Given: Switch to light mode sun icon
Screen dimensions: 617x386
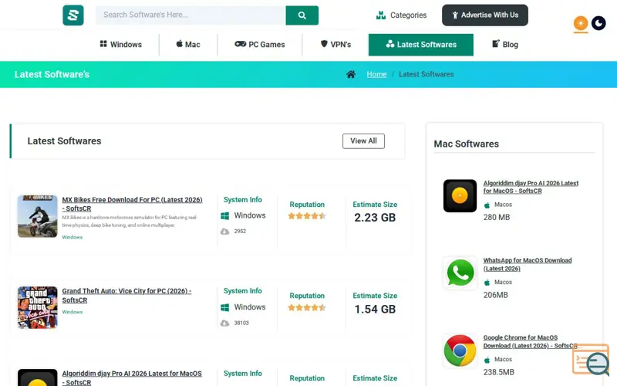Looking at the screenshot, I should pyautogui.click(x=581, y=23).
